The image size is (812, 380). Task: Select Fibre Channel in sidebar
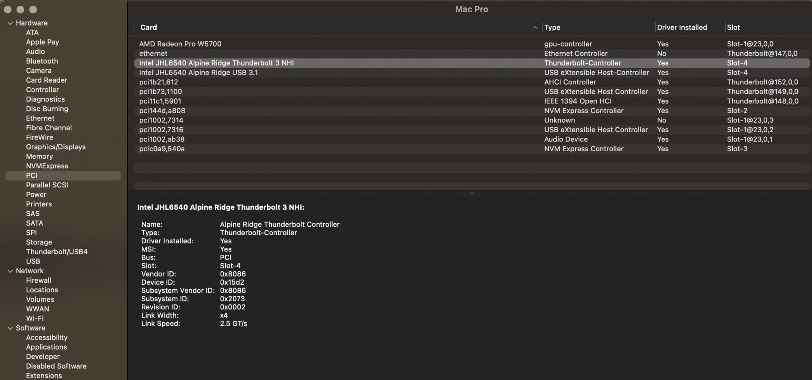click(x=49, y=128)
